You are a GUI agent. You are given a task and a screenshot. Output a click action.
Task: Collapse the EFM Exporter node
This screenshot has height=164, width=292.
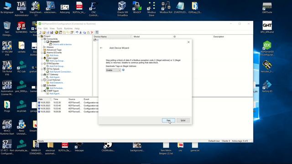(x=42, y=64)
